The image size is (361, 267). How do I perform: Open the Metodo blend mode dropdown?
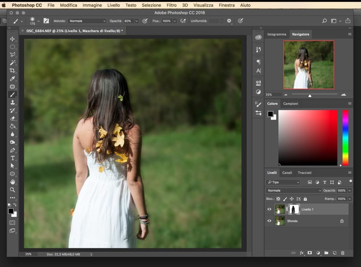pos(87,21)
